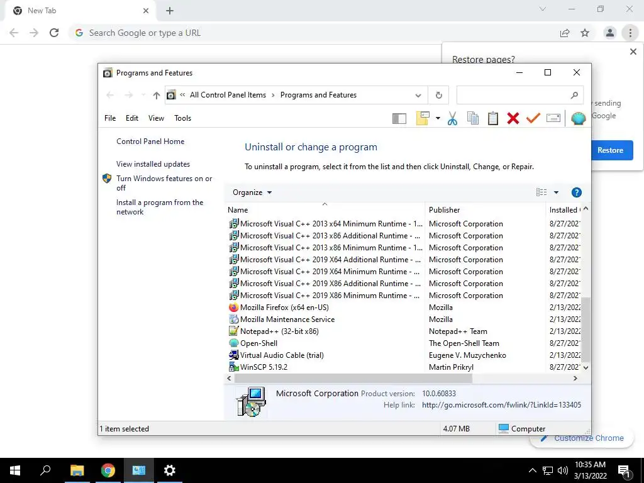Open File Explorer from the taskbar
This screenshot has width=644, height=483.
(x=77, y=470)
